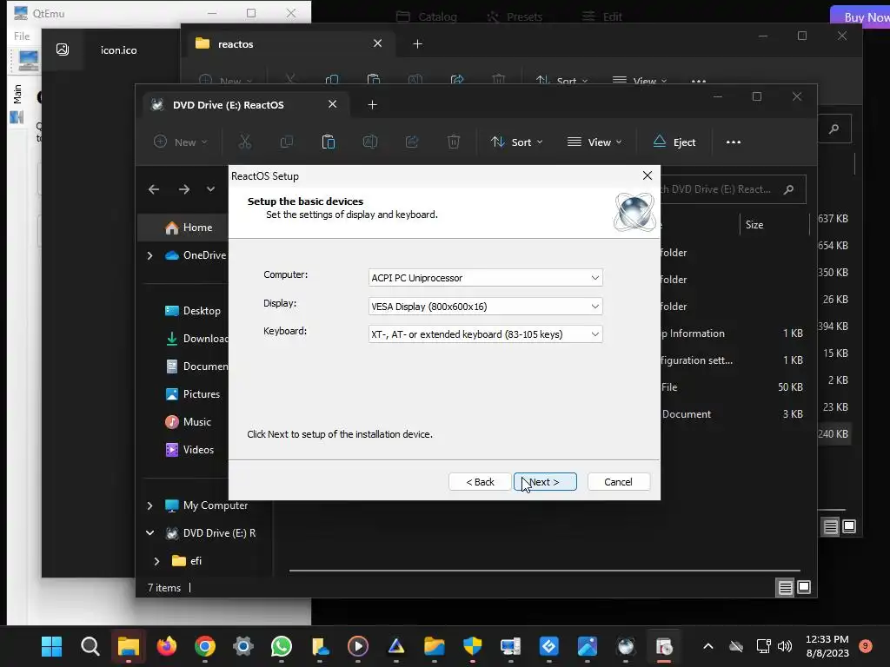Click the Cut icon in DVD Drive toolbar
This screenshot has height=667, width=890.
click(x=244, y=142)
